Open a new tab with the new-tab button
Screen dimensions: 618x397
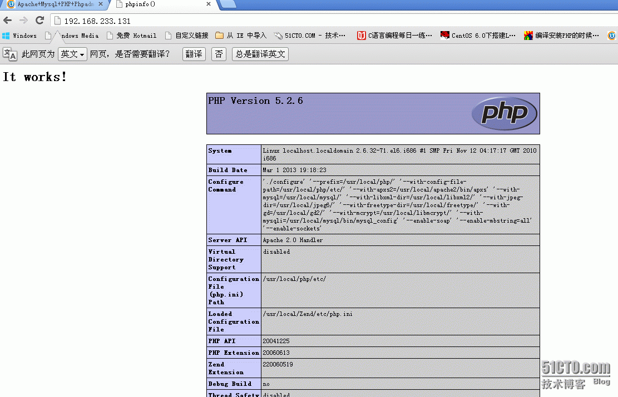tap(228, 4)
